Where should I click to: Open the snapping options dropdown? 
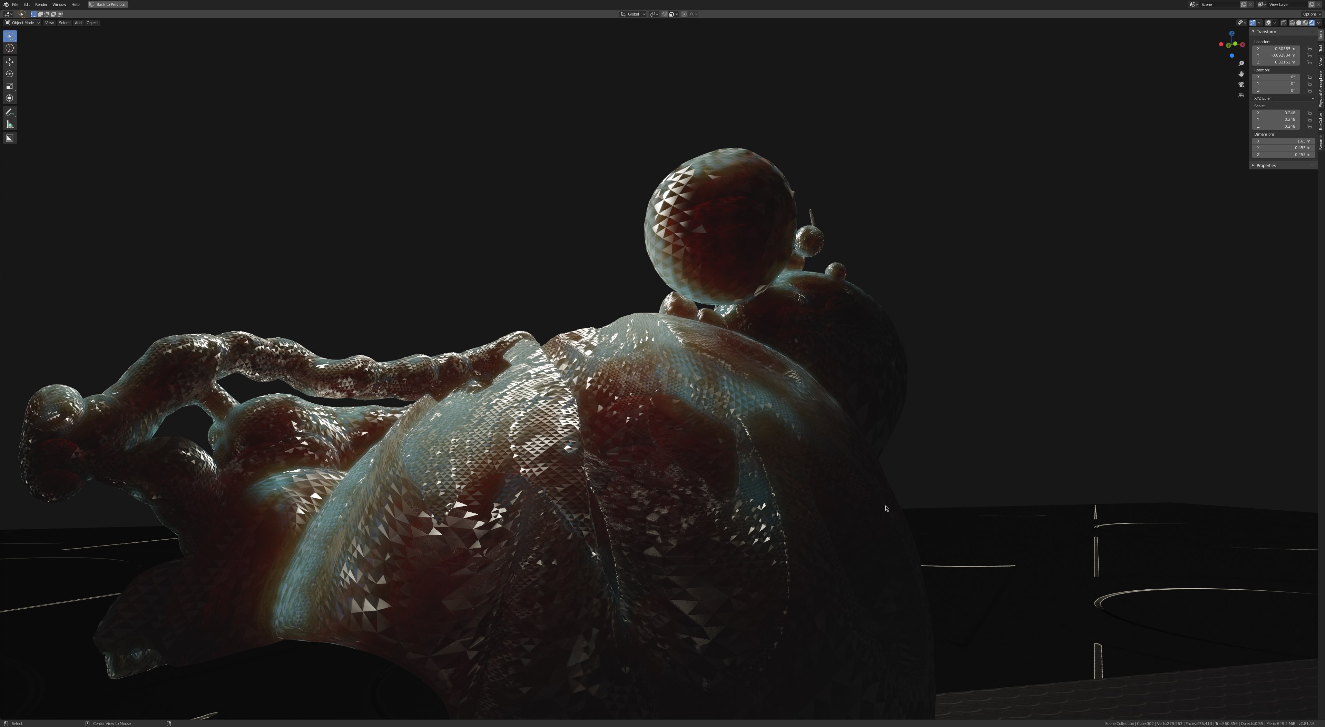(674, 14)
